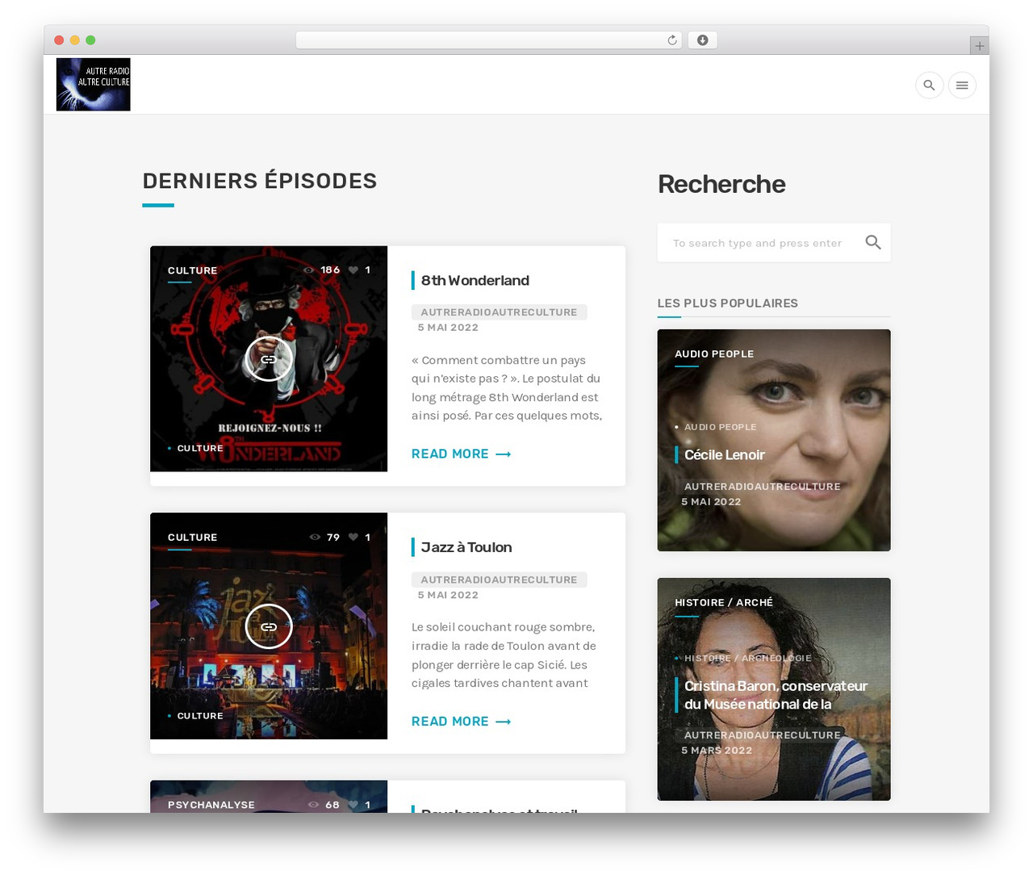Click the browser download icon
Screen dimensions: 1033x875
[703, 40]
